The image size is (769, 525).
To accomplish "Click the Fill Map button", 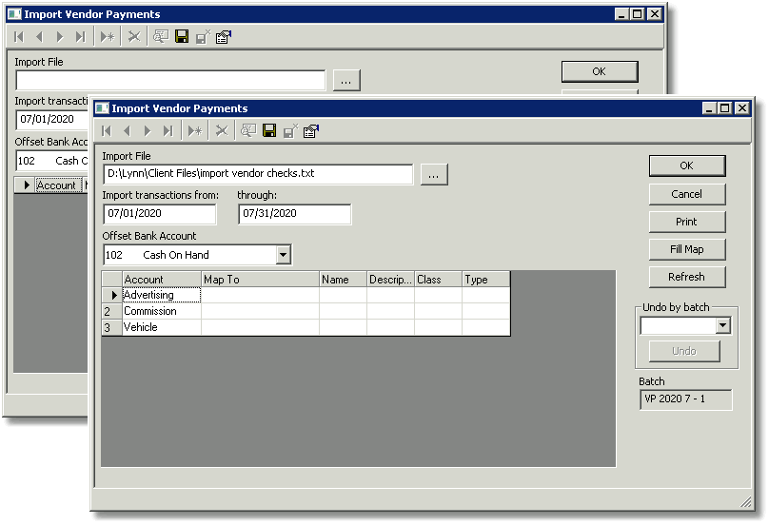I will (x=686, y=249).
